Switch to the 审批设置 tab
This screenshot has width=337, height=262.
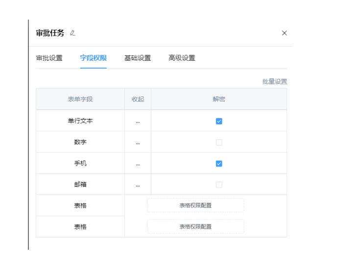[x=49, y=58]
